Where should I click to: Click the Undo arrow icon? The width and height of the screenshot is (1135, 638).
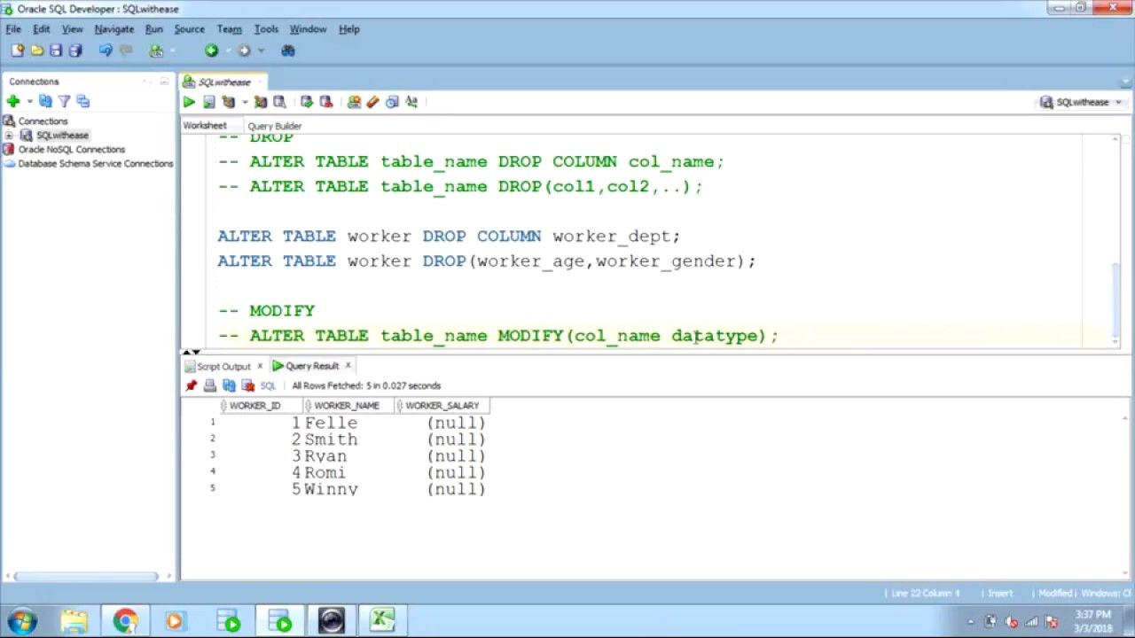(106, 51)
